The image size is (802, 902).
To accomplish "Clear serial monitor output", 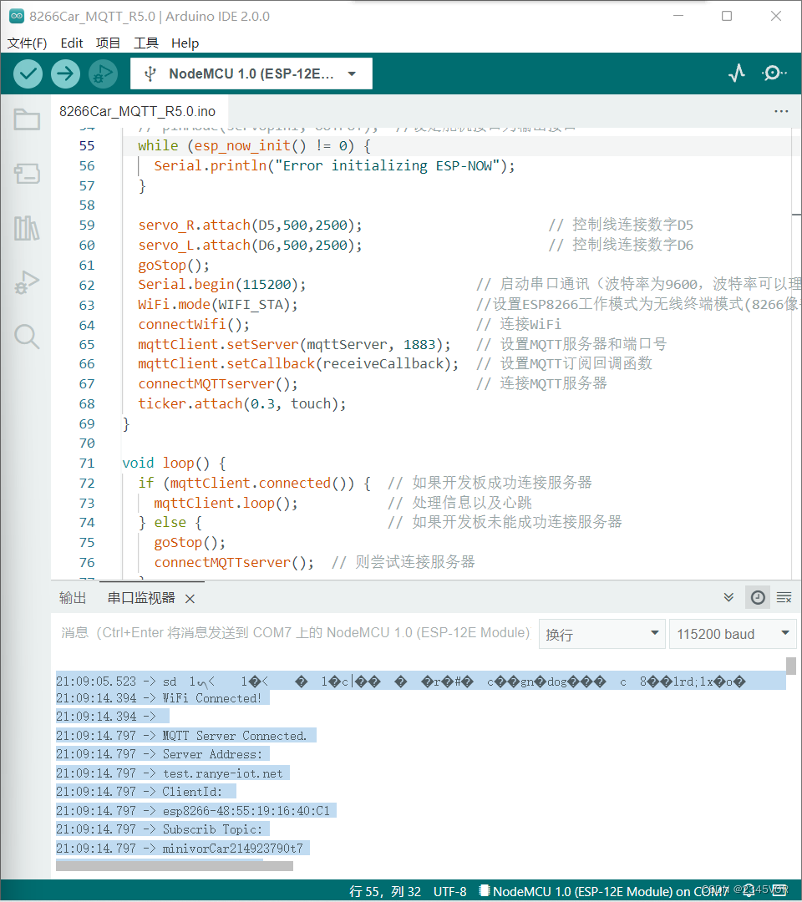I will [x=784, y=597].
